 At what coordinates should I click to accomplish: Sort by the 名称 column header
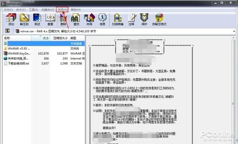17,38
